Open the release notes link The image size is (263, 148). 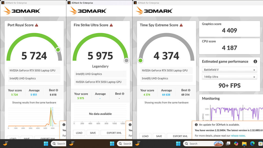coord(238,136)
